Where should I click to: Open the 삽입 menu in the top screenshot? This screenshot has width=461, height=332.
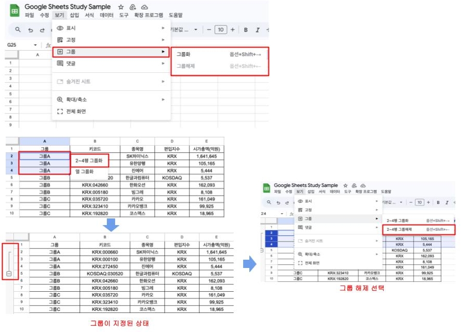tap(74, 15)
